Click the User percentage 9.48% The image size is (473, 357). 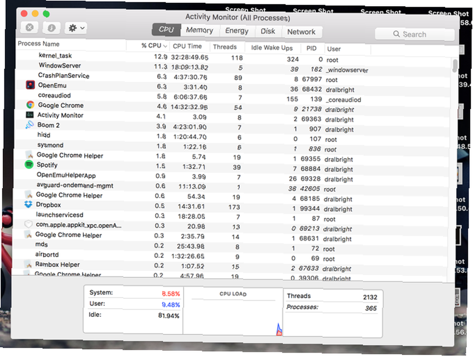171,305
